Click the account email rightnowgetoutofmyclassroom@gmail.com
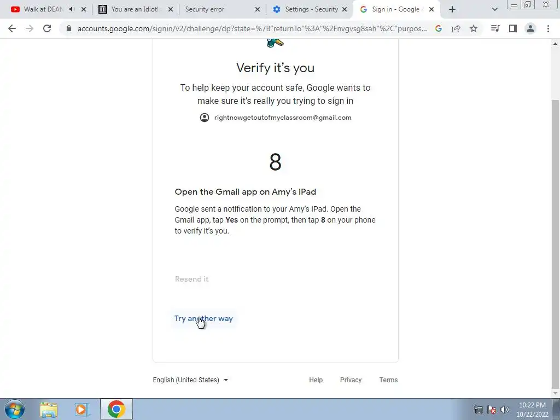This screenshot has height=420, width=560. click(x=283, y=118)
